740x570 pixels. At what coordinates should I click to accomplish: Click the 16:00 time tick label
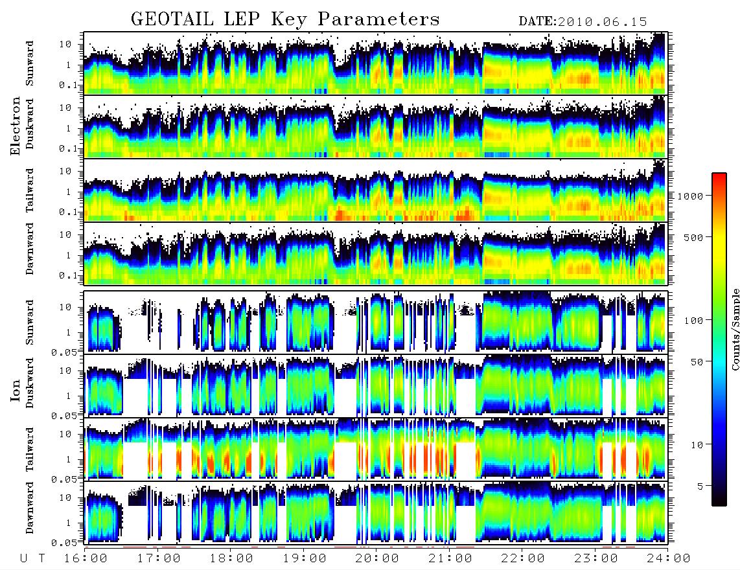coord(86,559)
